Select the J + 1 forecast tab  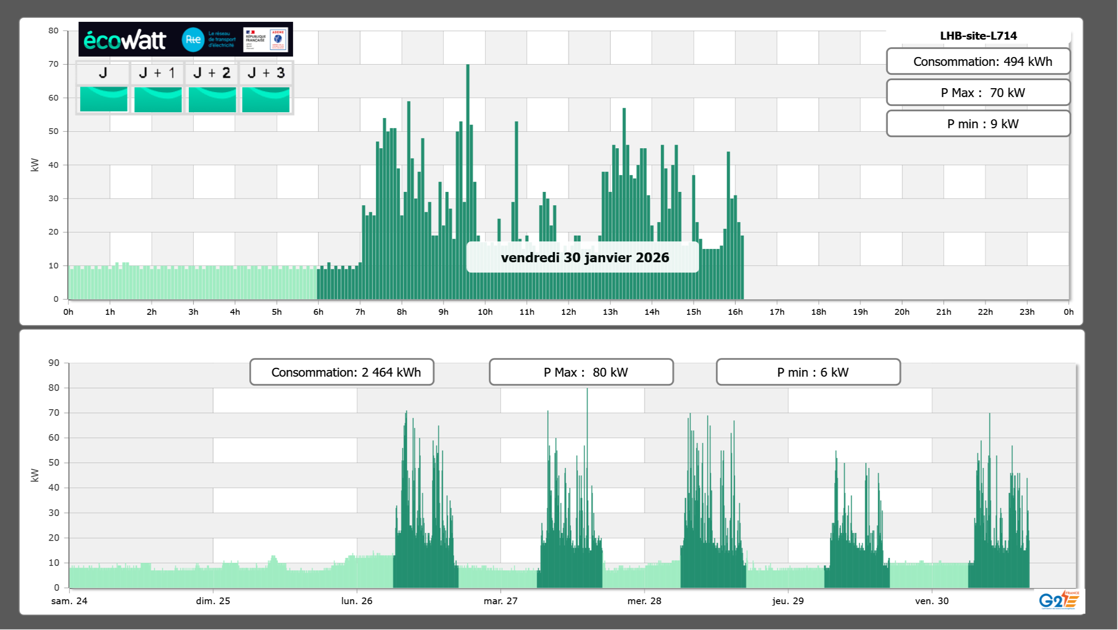point(157,73)
